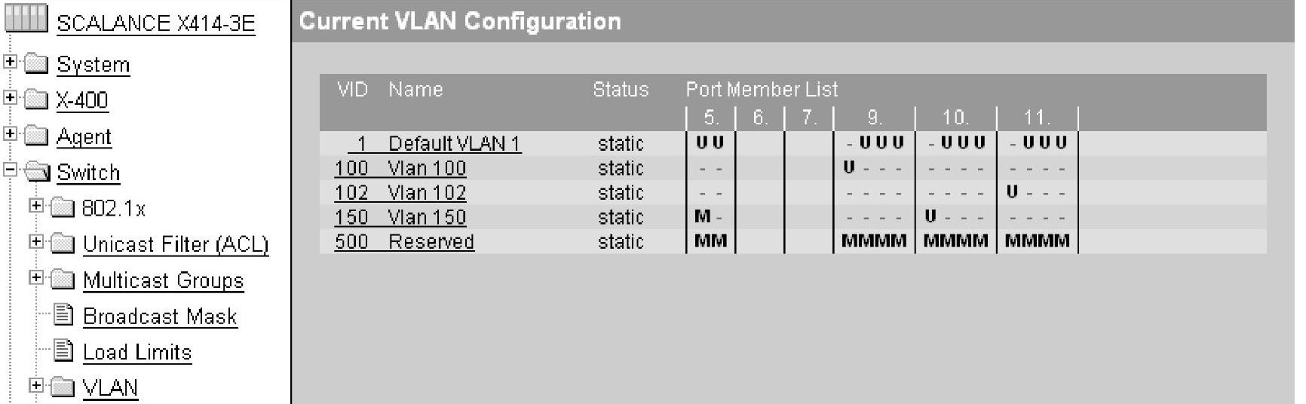
Task: Expand the VLAN tree node
Action: [35, 385]
